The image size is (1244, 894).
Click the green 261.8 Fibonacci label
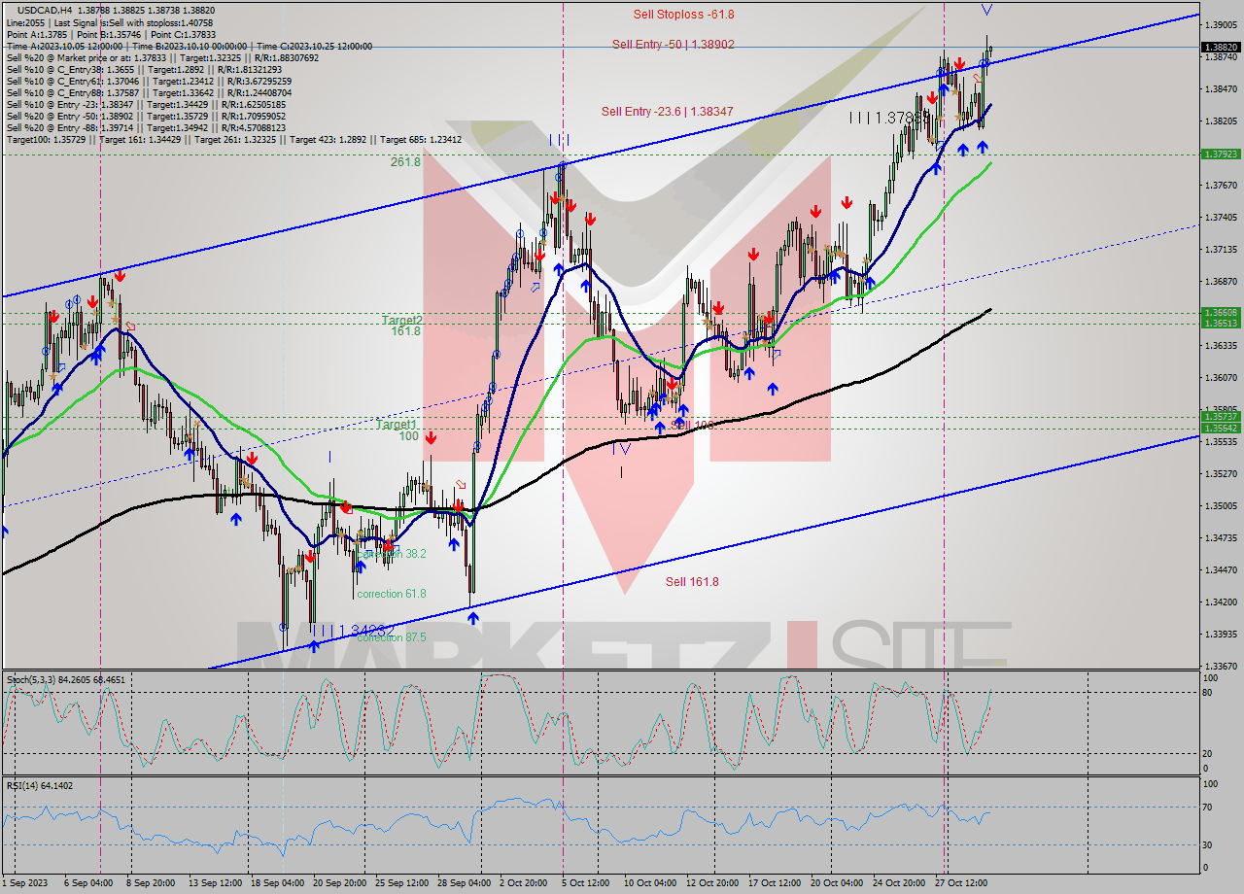[405, 162]
